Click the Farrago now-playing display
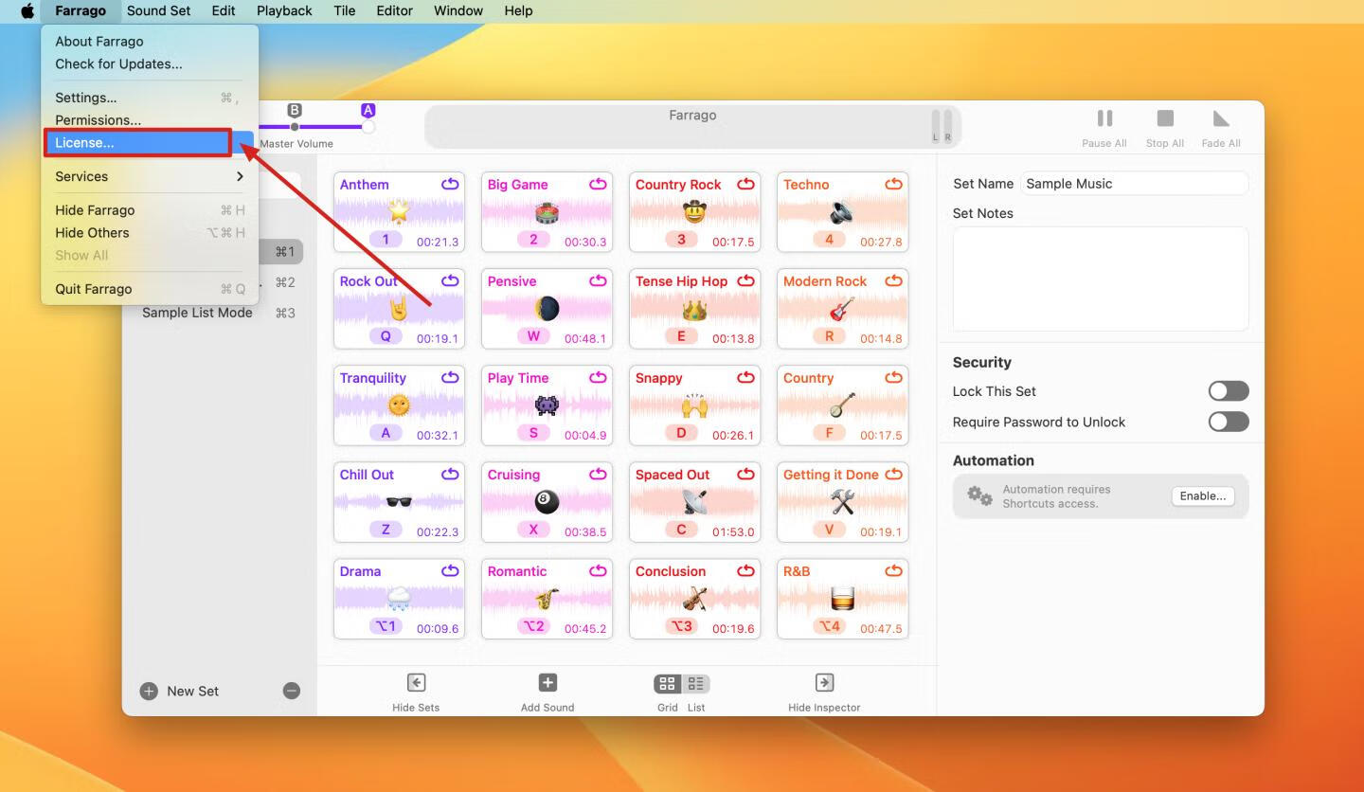1364x792 pixels. 692,127
